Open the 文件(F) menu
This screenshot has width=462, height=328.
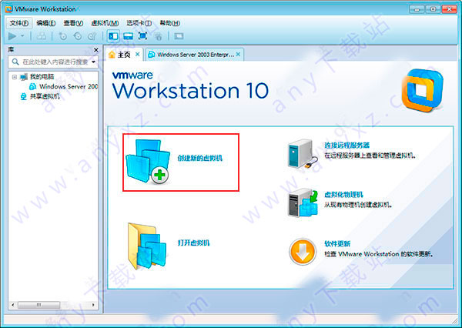pyautogui.click(x=19, y=23)
